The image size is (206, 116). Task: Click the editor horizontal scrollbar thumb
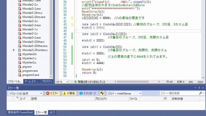click(133, 82)
